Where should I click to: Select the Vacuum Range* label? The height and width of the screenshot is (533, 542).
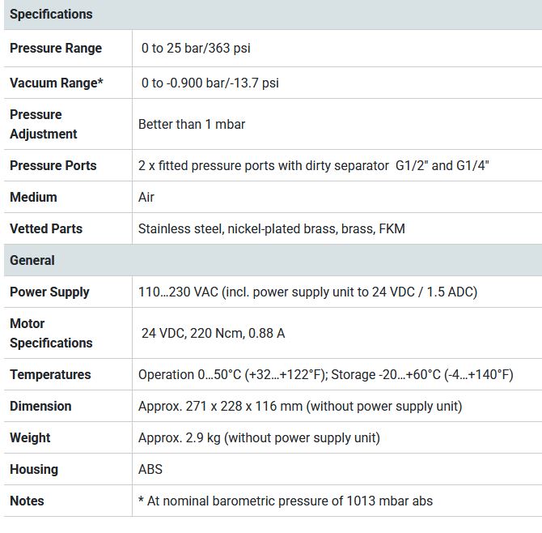click(x=56, y=83)
